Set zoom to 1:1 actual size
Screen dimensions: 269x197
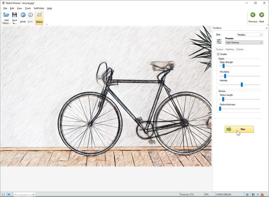(3, 194)
